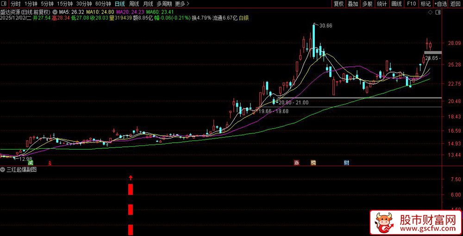Click the red 涨 event marker
This screenshot has width=463, height=236.
coord(296,163)
